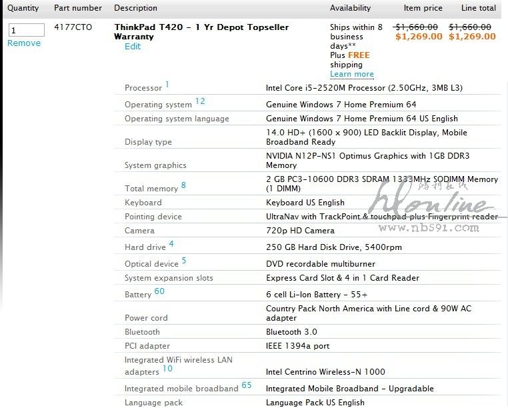This screenshot has width=508, height=408.
Task: Click the NVIDIA N12P-NS1 Optimus Graphics value
Action: [x=368, y=161]
